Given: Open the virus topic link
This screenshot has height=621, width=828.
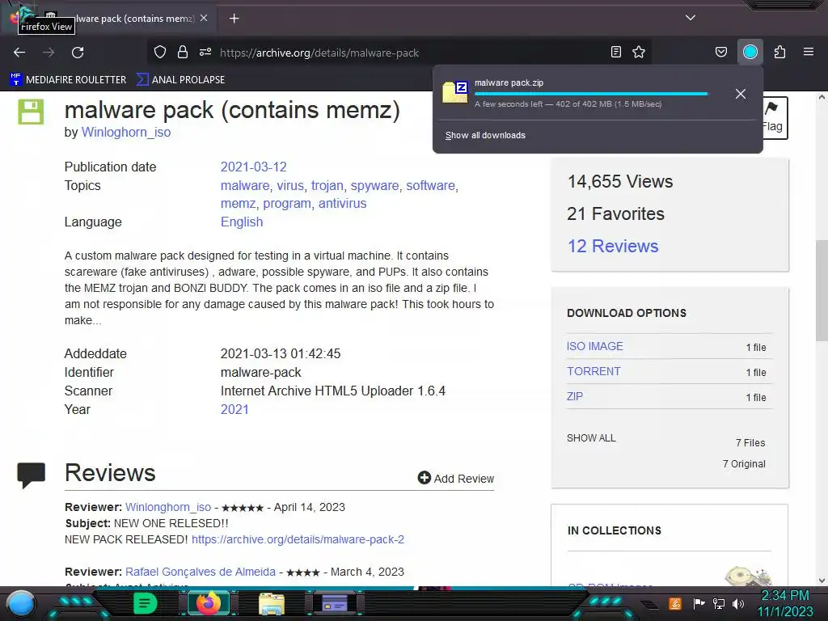Looking at the screenshot, I should coord(290,185).
